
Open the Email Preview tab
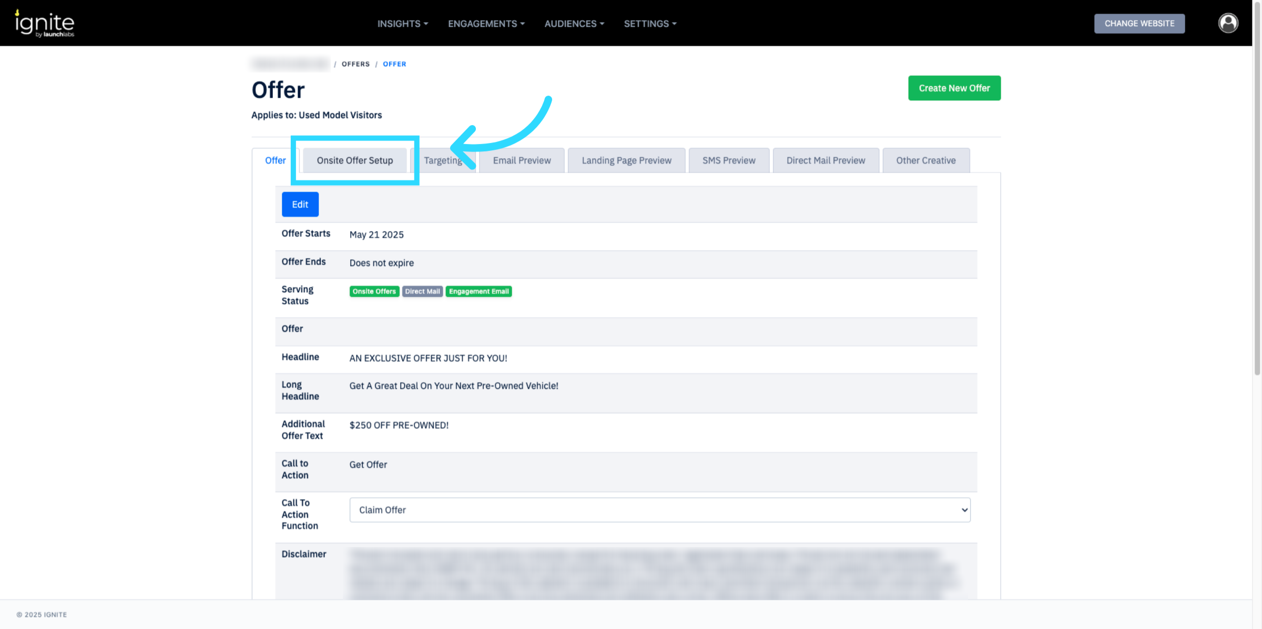(522, 160)
